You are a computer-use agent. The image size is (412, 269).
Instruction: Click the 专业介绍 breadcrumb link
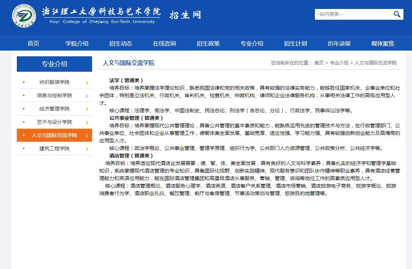coord(339,63)
